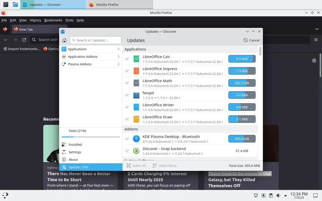Toggle the Discover Snap backend checkbox
Viewport: 322px width, 201px height.
tap(127, 151)
